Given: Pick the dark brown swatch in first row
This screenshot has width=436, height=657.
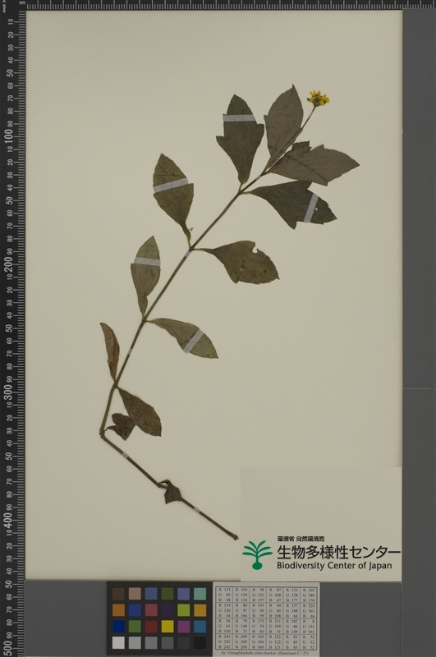Looking at the screenshot, I should coord(118,593).
